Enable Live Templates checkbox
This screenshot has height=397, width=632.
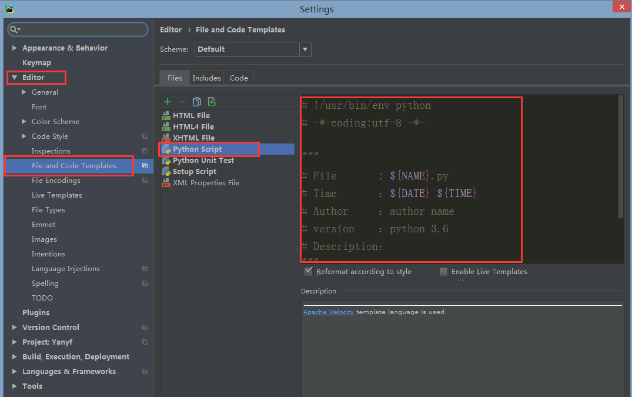443,271
